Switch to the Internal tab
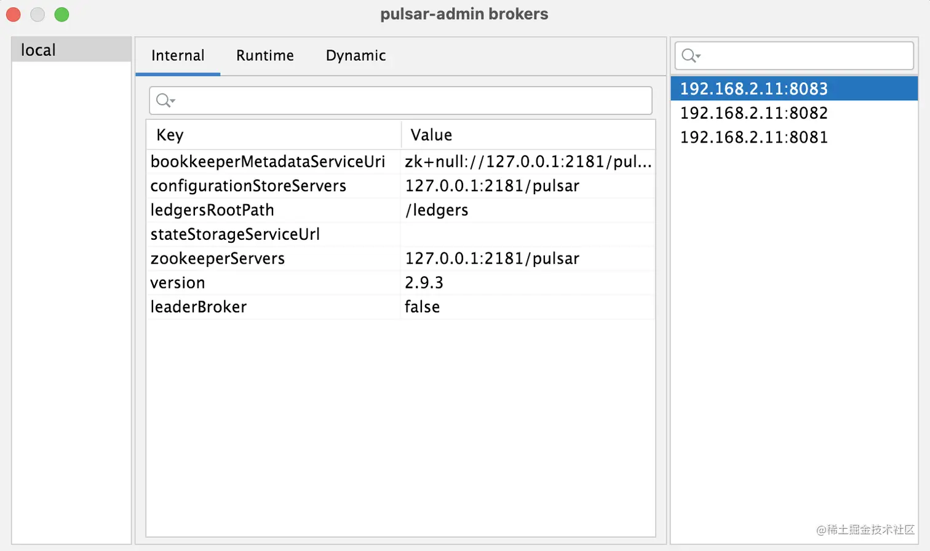 (x=178, y=55)
